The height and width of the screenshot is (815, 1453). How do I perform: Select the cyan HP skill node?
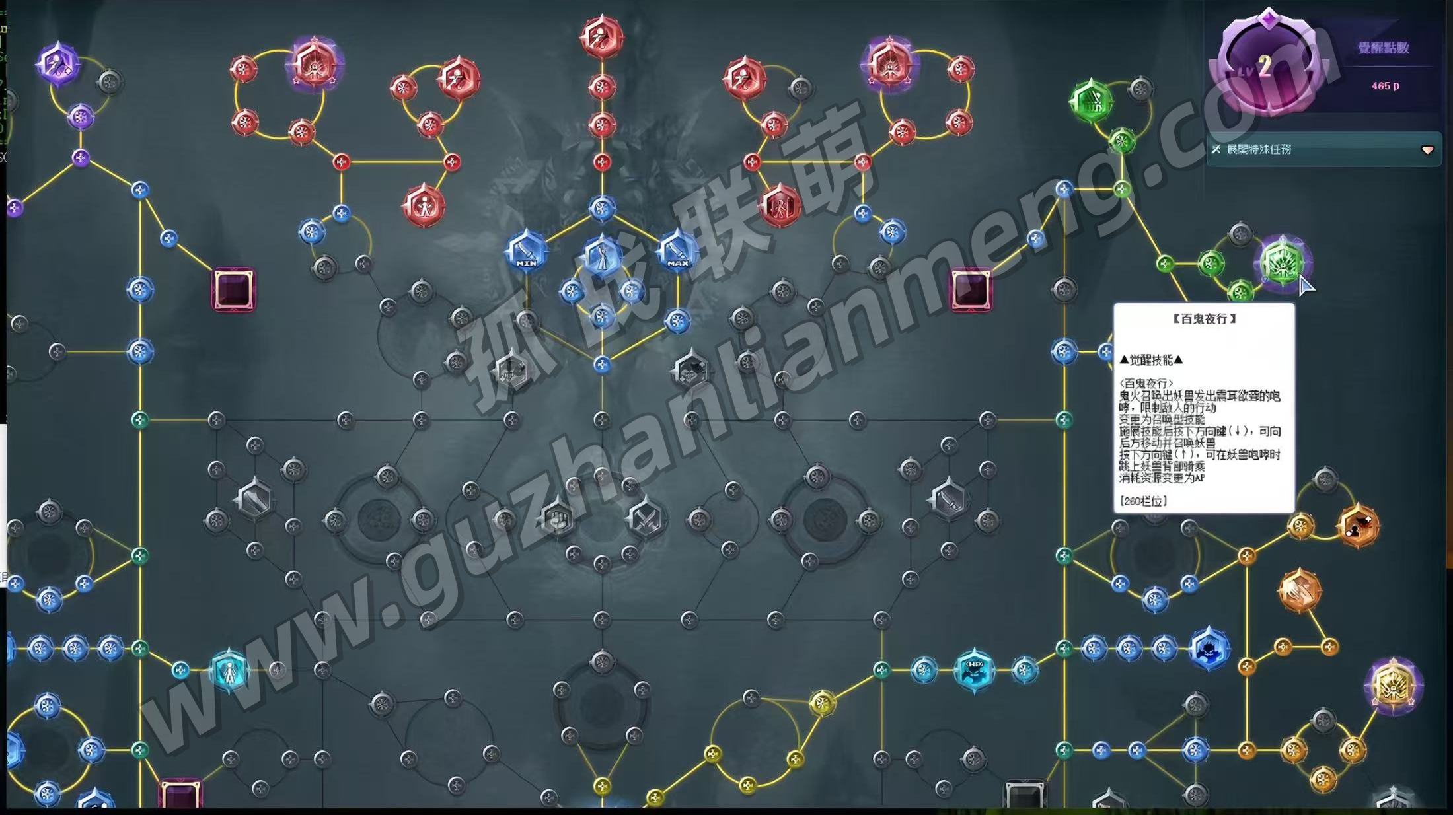point(975,670)
